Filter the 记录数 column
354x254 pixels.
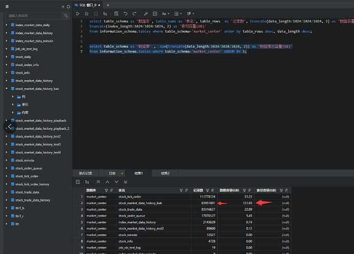tap(207, 190)
